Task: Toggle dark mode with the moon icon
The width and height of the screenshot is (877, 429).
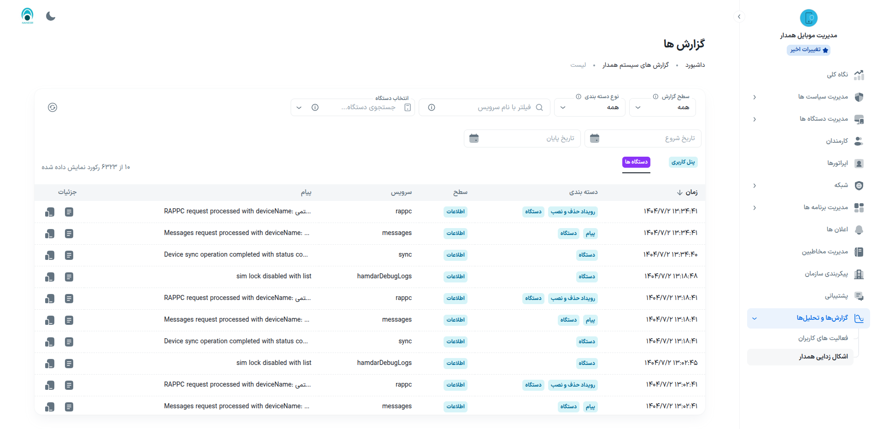Action: tap(51, 17)
